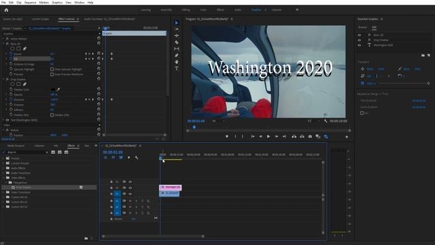Expand Presets folder in Effects panel
435x245 pixels.
pyautogui.click(x=3, y=159)
